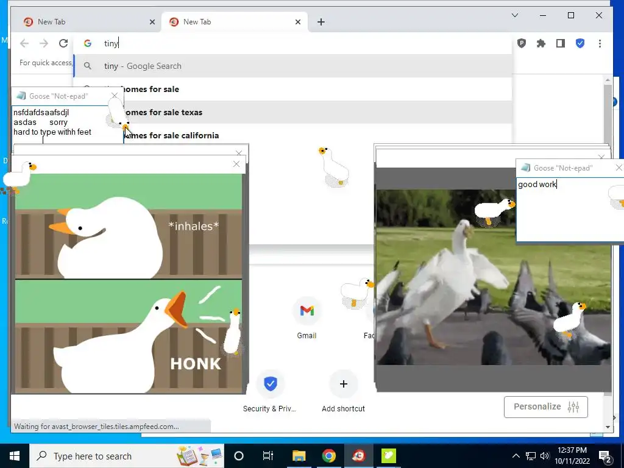Open the notification center icon

click(x=605, y=456)
